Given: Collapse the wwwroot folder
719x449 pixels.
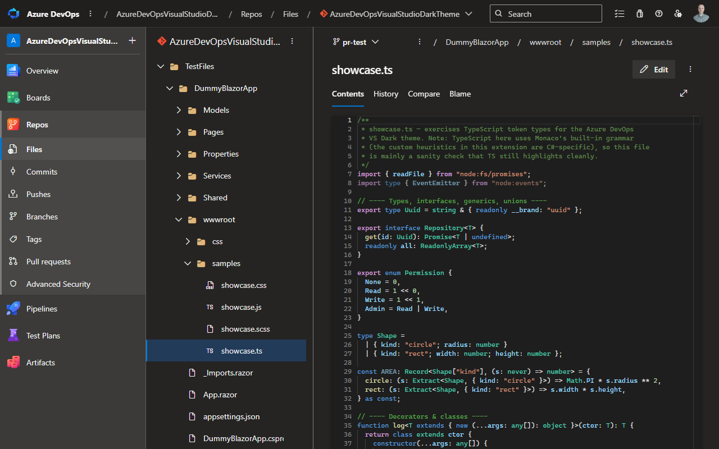Looking at the screenshot, I should (x=179, y=219).
